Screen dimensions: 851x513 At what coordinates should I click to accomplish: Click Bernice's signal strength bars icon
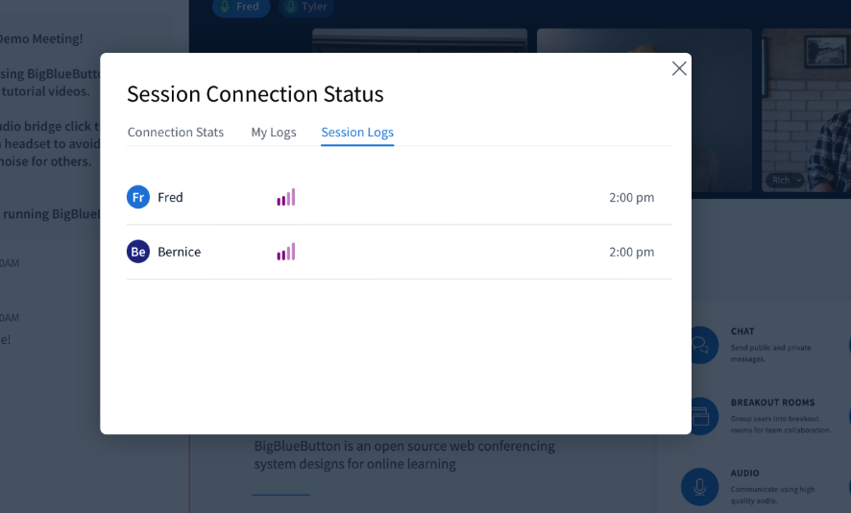click(x=286, y=252)
